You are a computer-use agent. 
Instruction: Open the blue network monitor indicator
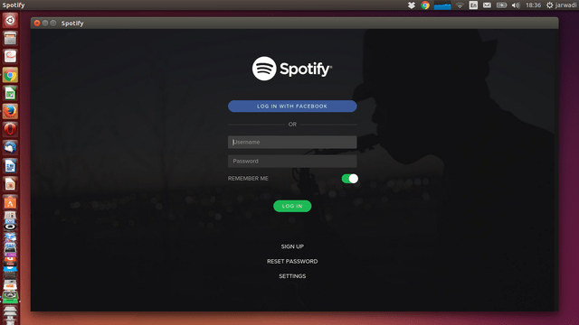click(x=442, y=5)
